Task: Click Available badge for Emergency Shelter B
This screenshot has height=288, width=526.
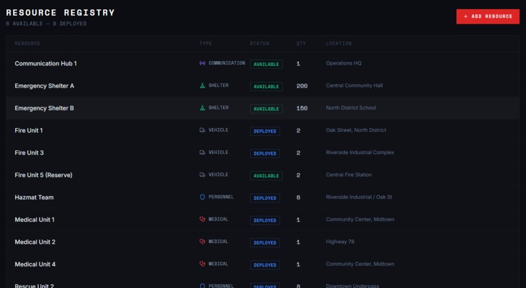Action: click(x=266, y=109)
